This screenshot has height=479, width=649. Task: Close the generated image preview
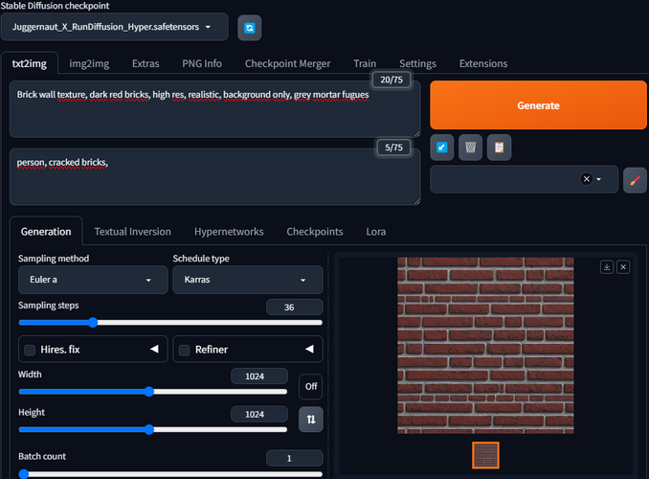tap(623, 267)
